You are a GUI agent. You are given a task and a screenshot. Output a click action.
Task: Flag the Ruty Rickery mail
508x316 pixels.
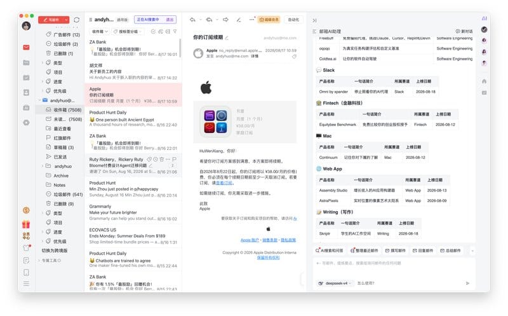click(174, 160)
